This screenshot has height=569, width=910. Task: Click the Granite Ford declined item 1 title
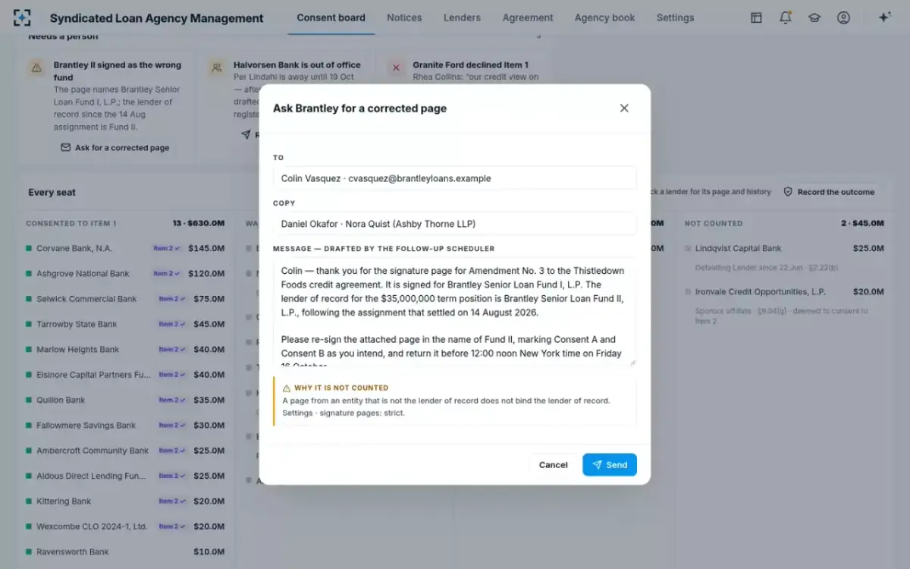point(470,65)
